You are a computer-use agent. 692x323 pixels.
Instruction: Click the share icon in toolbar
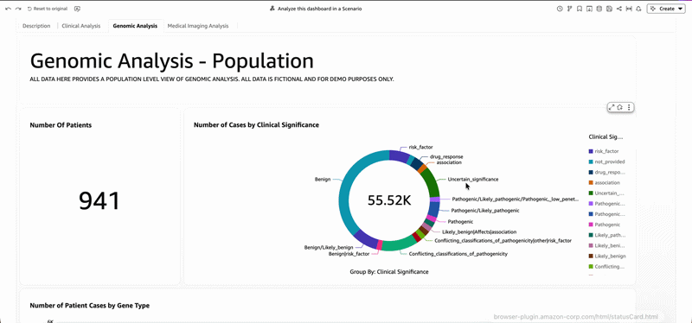tap(618, 9)
